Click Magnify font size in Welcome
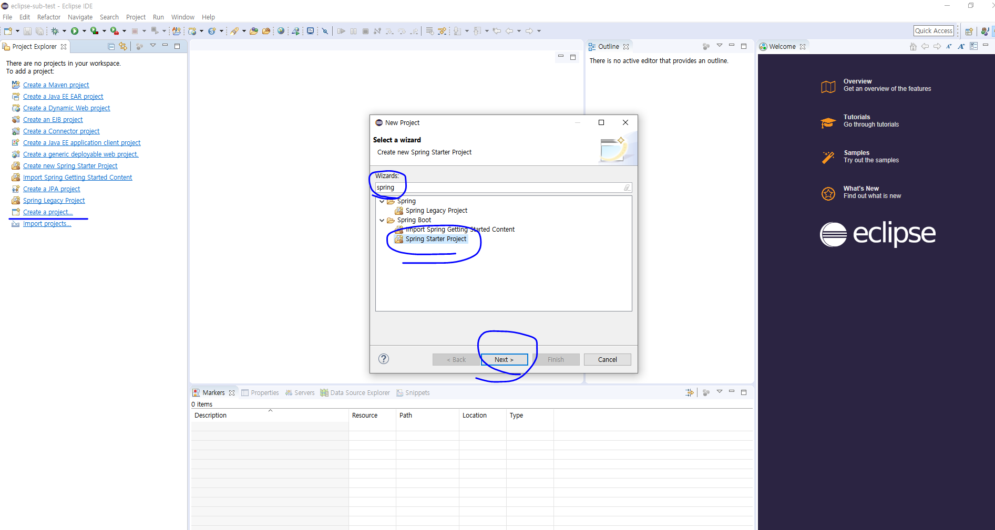 (961, 46)
